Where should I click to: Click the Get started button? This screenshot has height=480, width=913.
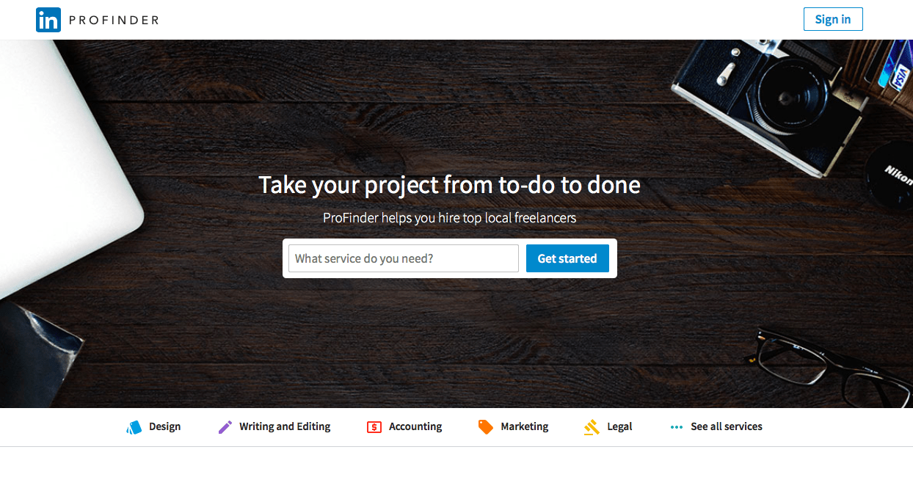point(567,258)
